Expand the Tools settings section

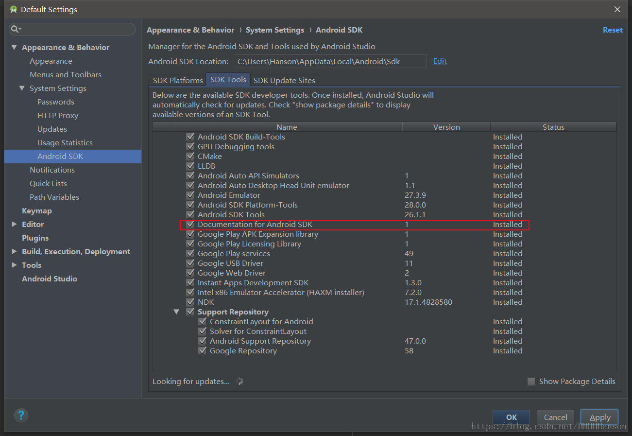(14, 265)
